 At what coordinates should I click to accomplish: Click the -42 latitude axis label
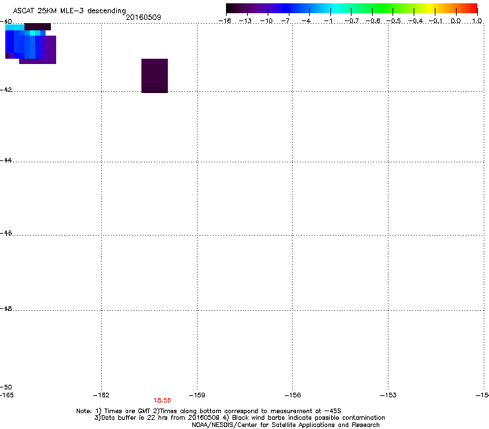(6, 89)
